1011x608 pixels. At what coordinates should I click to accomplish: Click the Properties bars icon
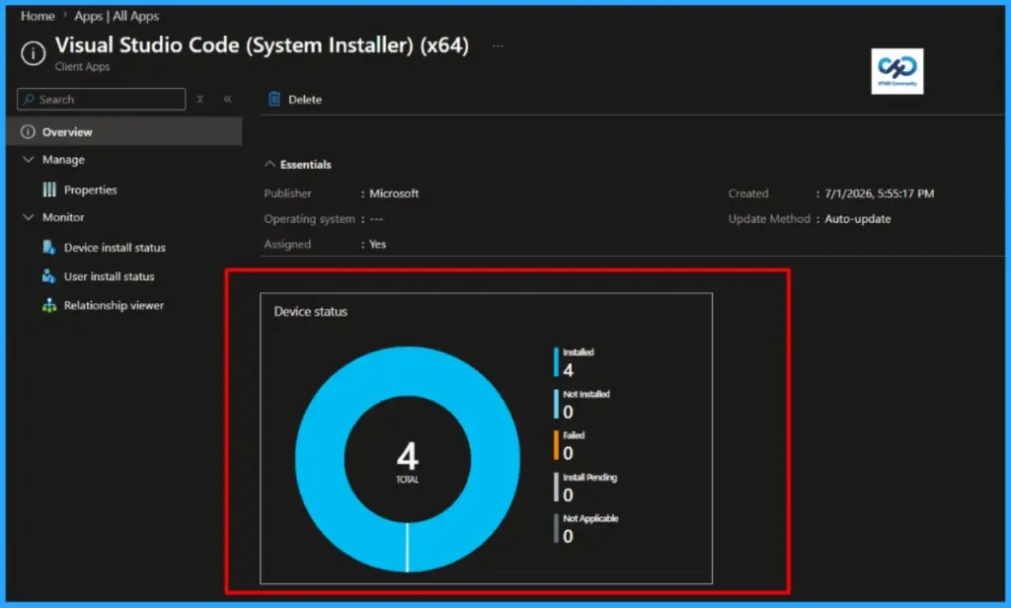(49, 190)
